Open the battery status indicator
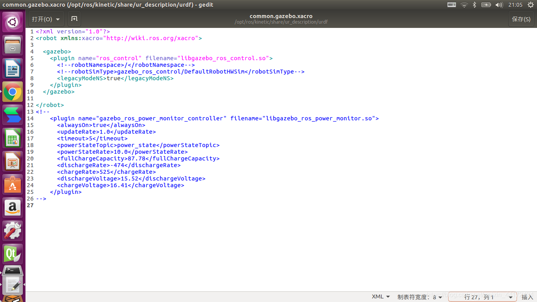This screenshot has width=537, height=302. tap(486, 5)
